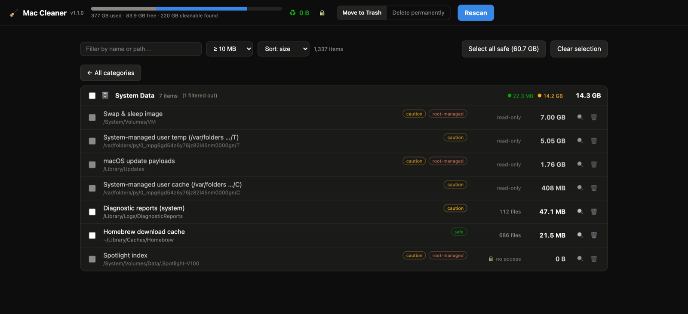Open the ≥ 10 MB size filter dropdown
688x314 pixels.
point(230,49)
